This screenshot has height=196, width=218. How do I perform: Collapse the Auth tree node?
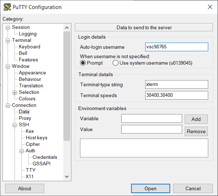pyautogui.click(x=21, y=151)
